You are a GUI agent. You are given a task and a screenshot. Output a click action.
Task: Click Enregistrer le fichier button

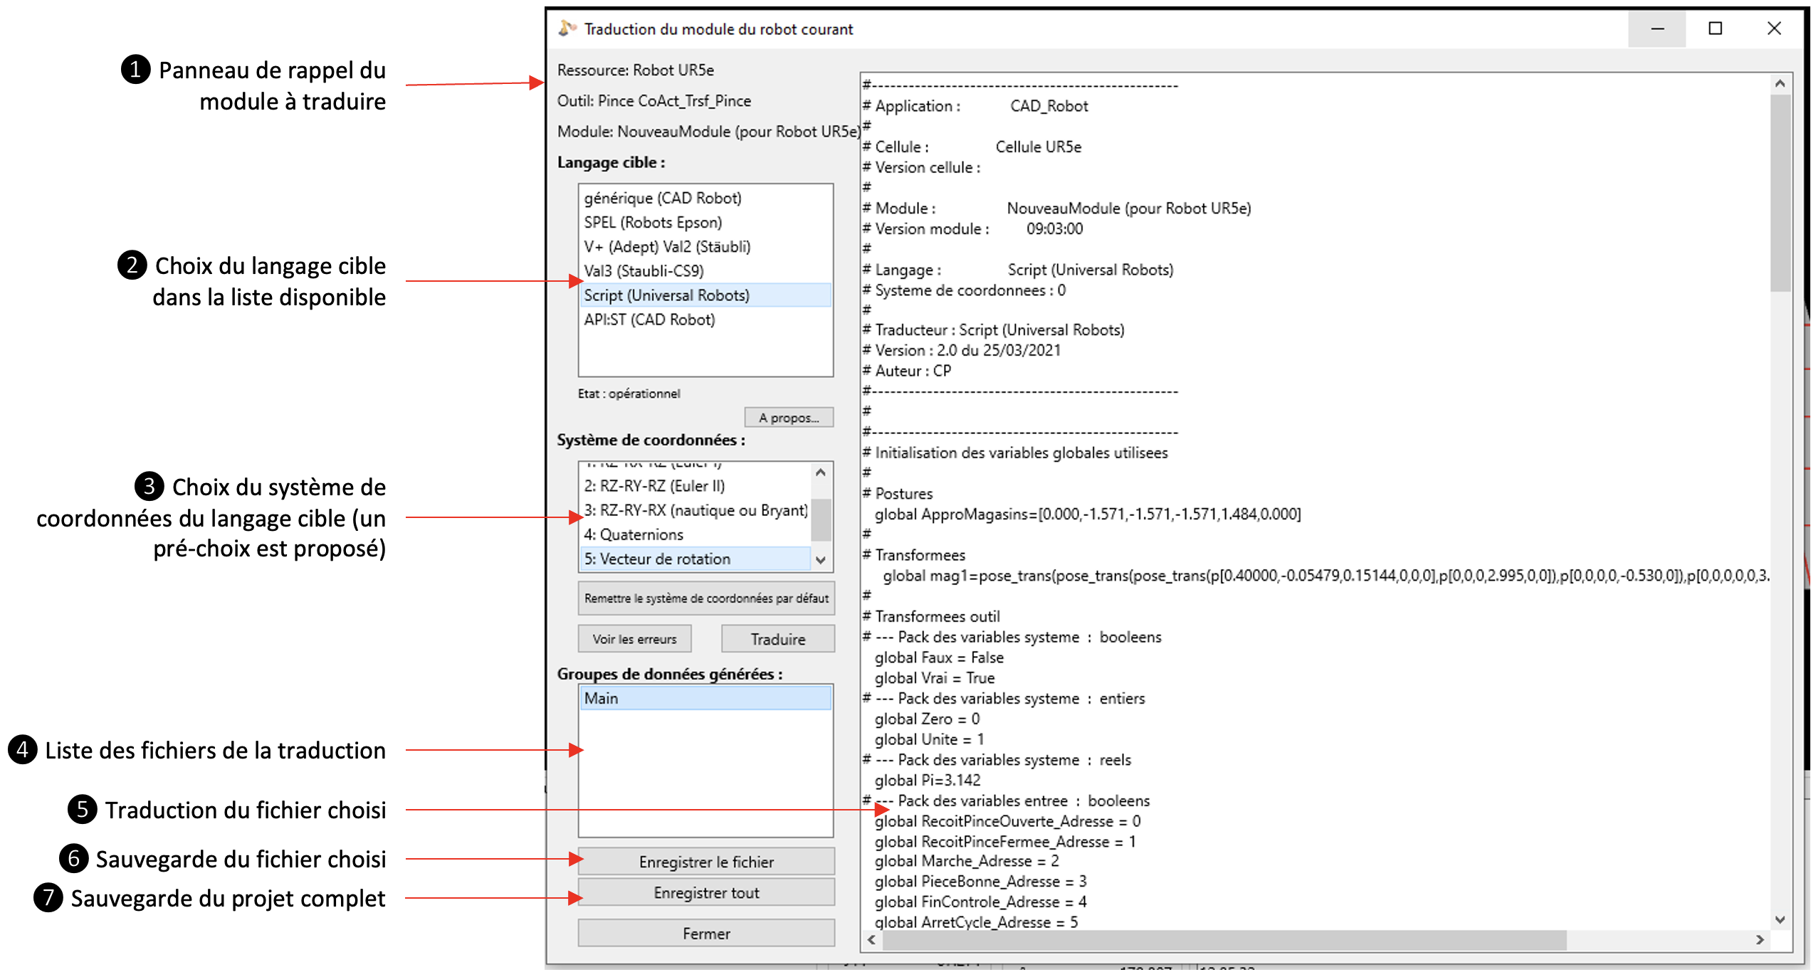705,862
